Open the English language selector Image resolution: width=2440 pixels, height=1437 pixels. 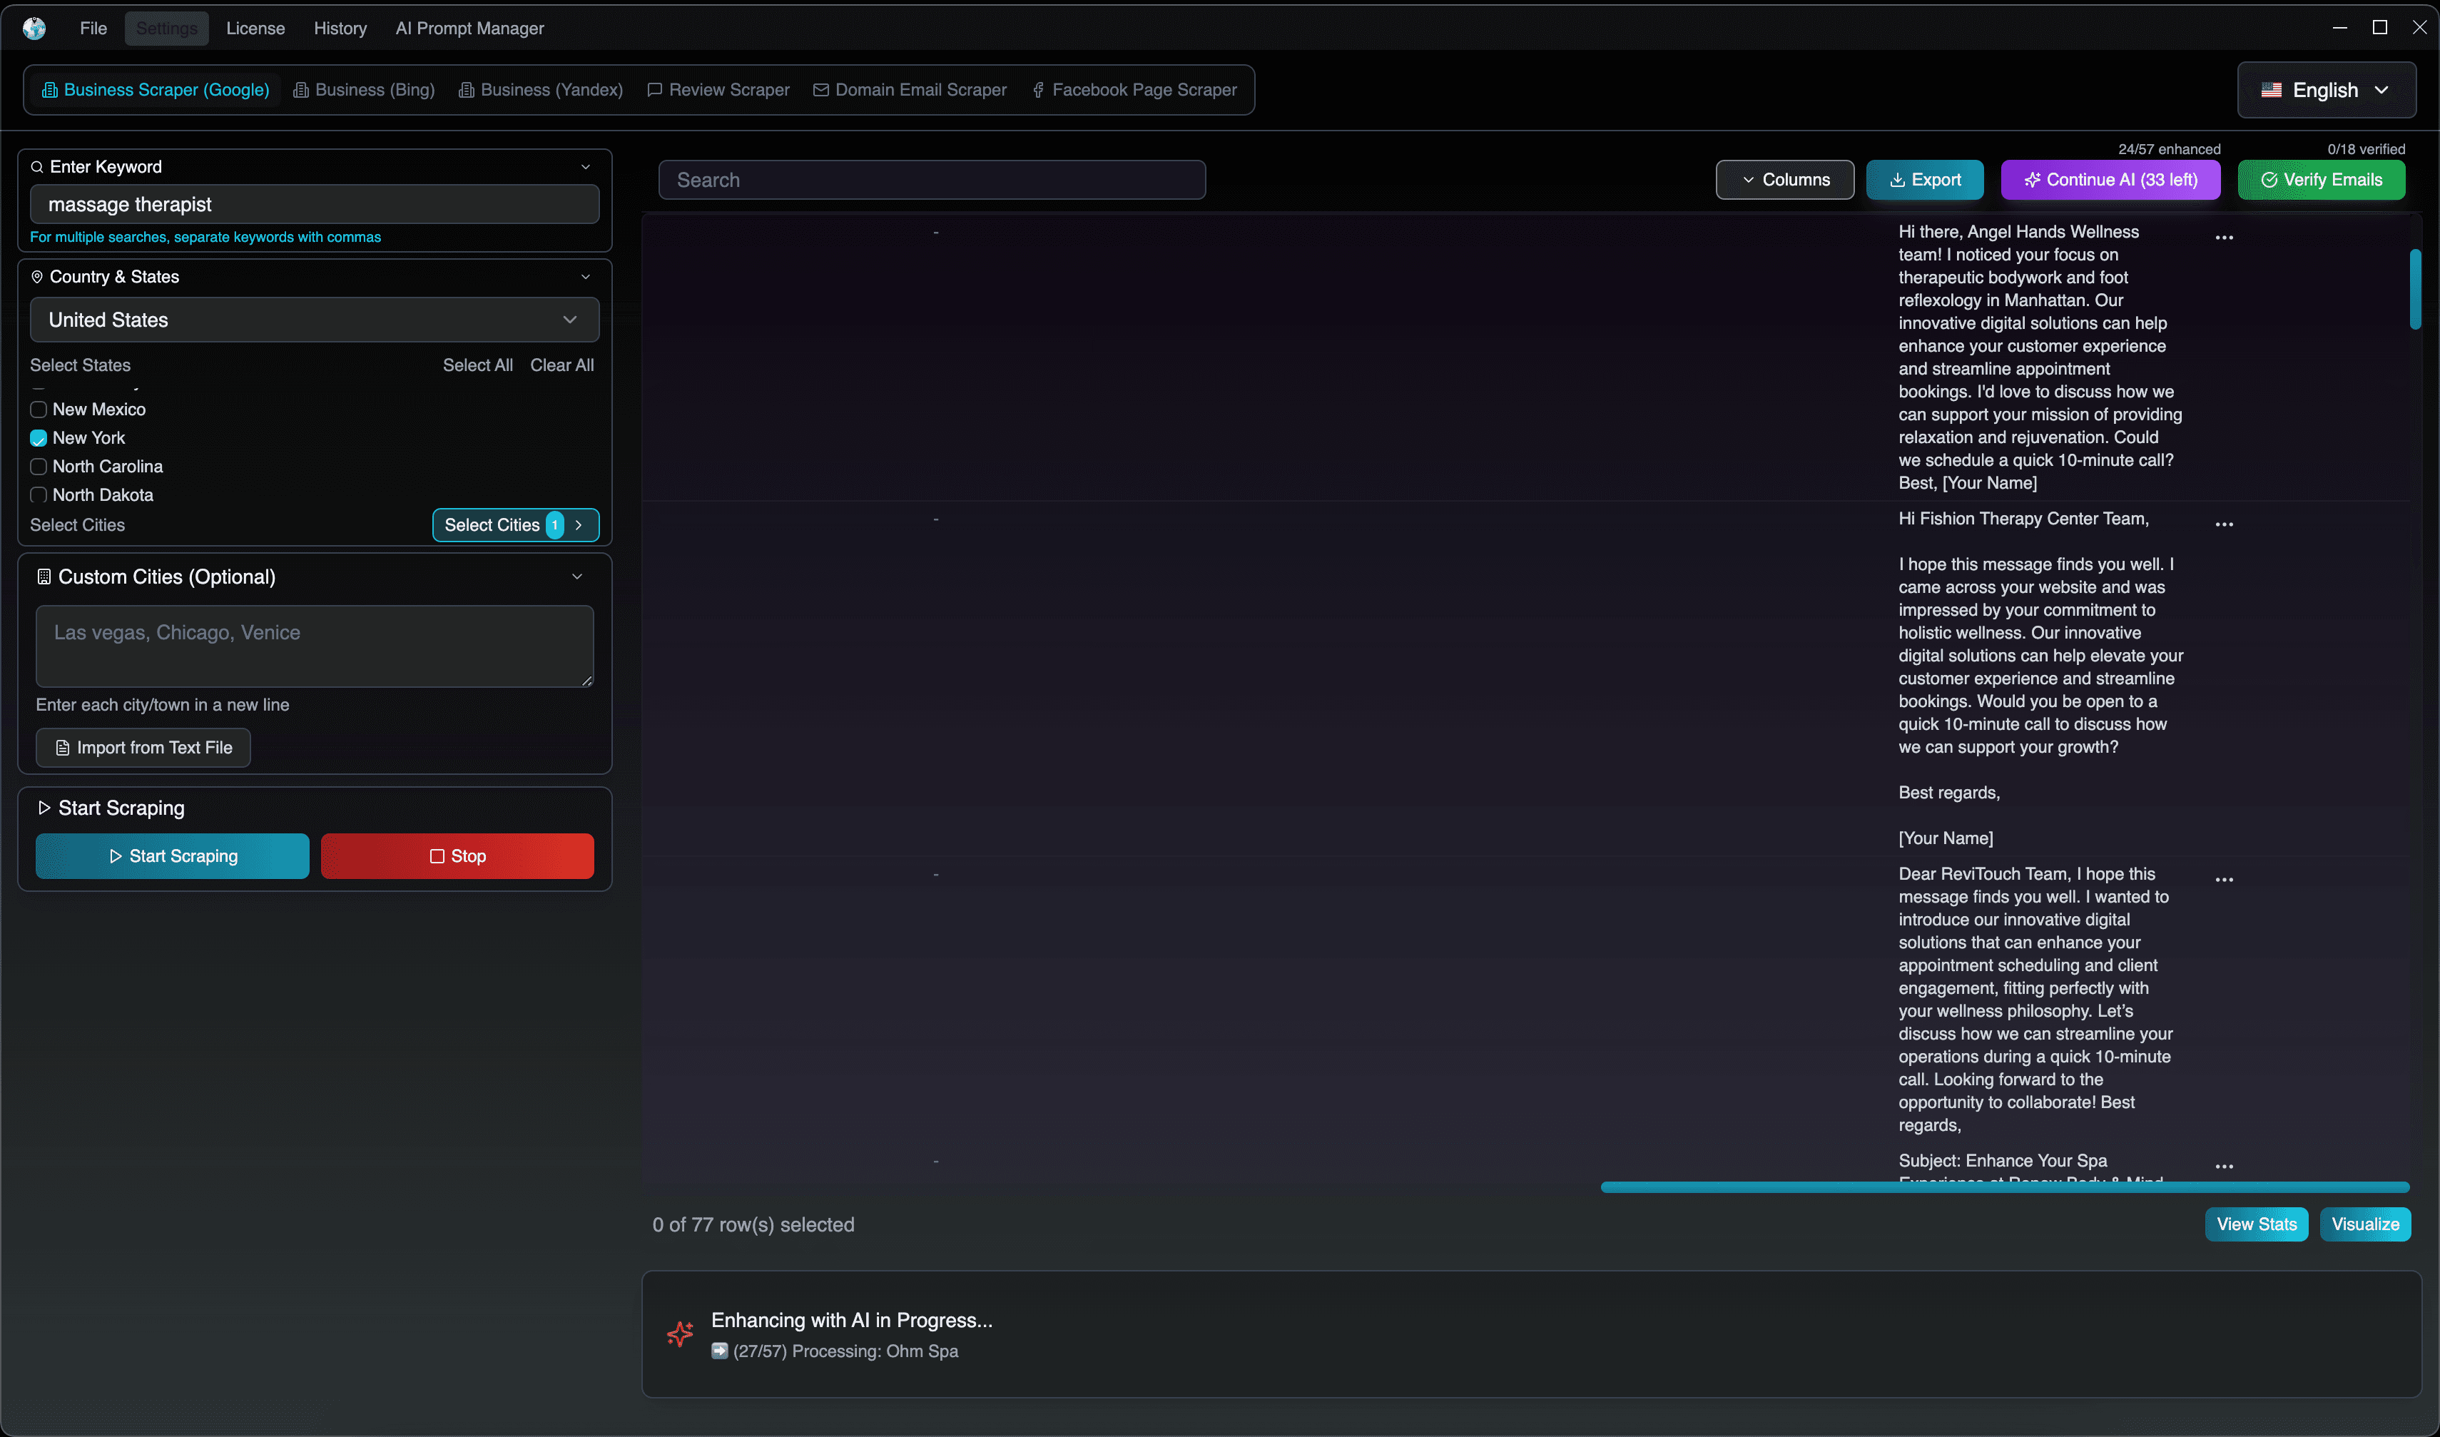pos(2326,90)
